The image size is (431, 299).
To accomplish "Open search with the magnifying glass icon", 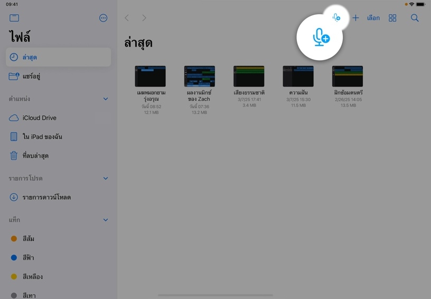I will click(415, 18).
